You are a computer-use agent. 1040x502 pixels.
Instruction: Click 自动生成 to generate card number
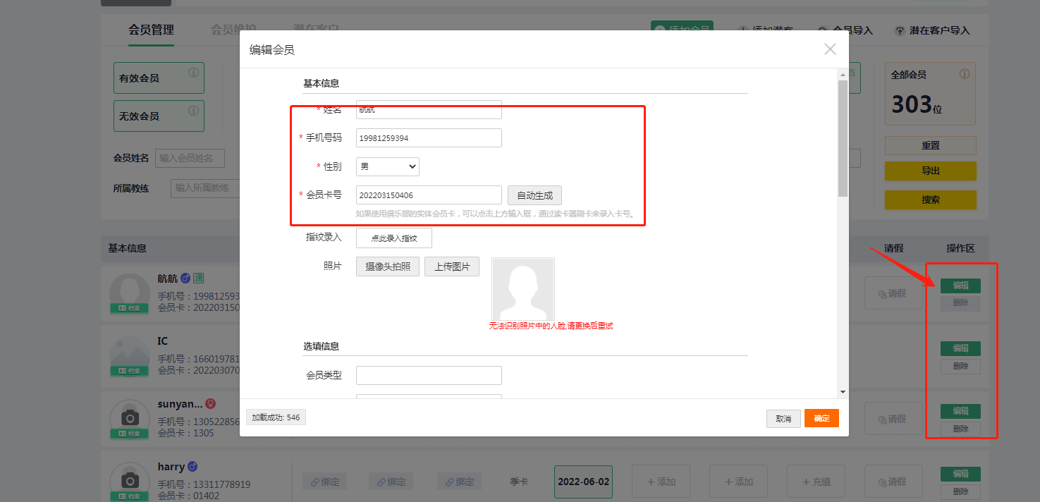[x=534, y=195]
